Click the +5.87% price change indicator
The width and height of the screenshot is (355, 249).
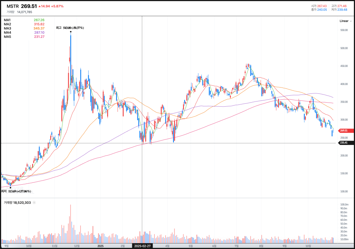click(x=57, y=6)
